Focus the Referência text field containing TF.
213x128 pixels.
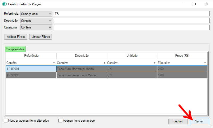[132, 14]
